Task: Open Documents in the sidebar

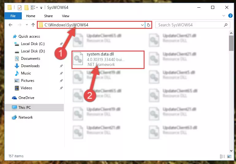Action: [x=31, y=59]
